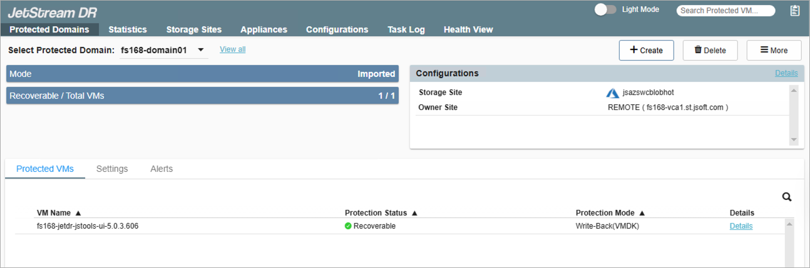
Task: Switch to the Statistics tab
Action: click(x=128, y=29)
